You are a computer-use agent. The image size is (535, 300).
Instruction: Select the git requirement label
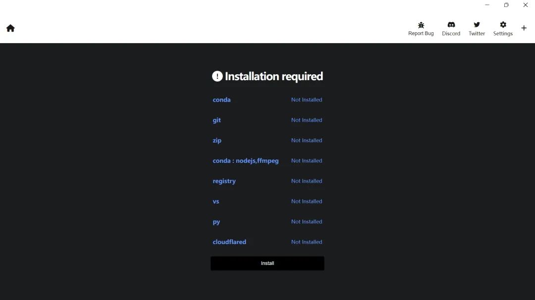[216, 120]
